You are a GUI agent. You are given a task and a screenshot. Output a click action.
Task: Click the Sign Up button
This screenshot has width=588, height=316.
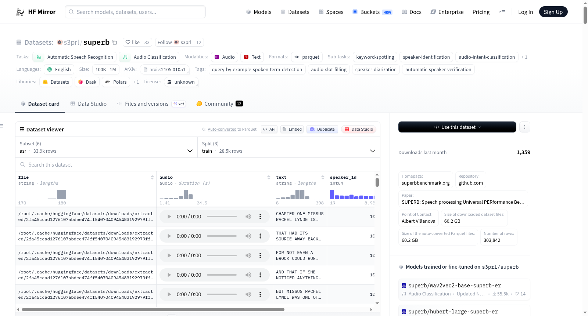pyautogui.click(x=553, y=12)
